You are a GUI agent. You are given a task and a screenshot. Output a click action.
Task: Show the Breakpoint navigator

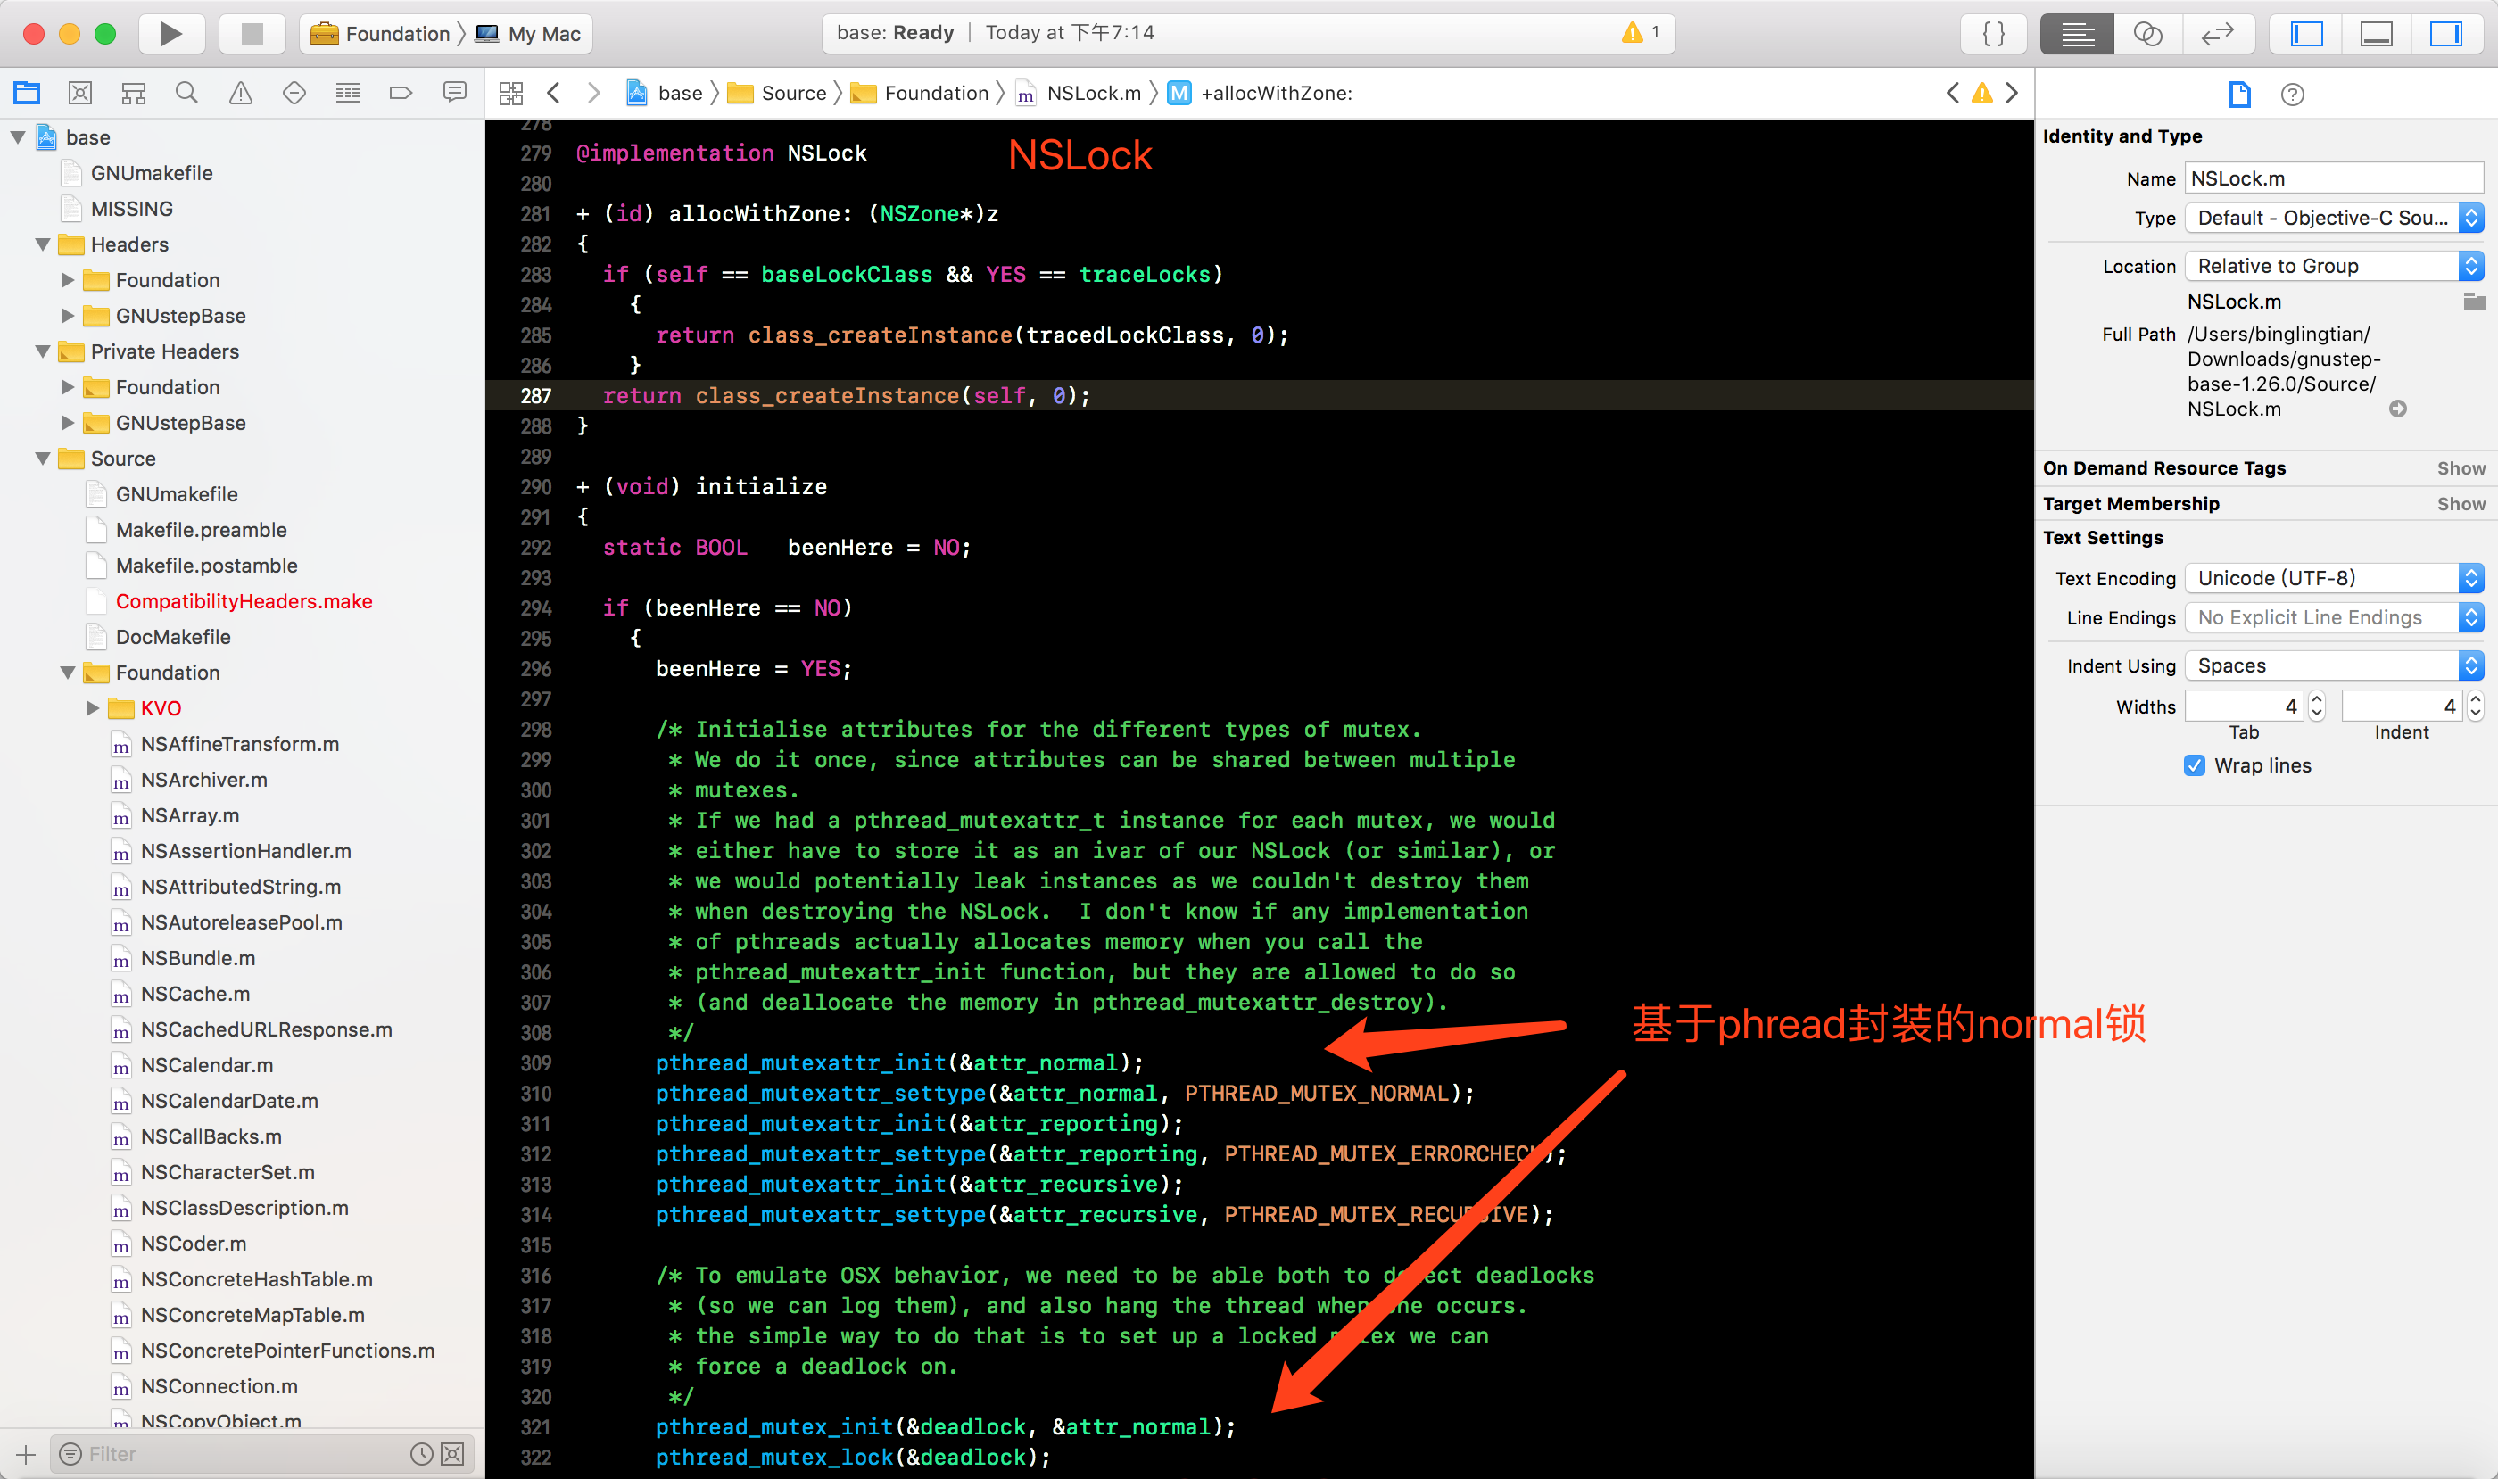click(401, 94)
